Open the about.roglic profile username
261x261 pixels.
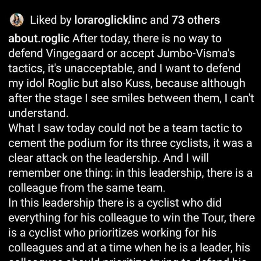[39, 39]
